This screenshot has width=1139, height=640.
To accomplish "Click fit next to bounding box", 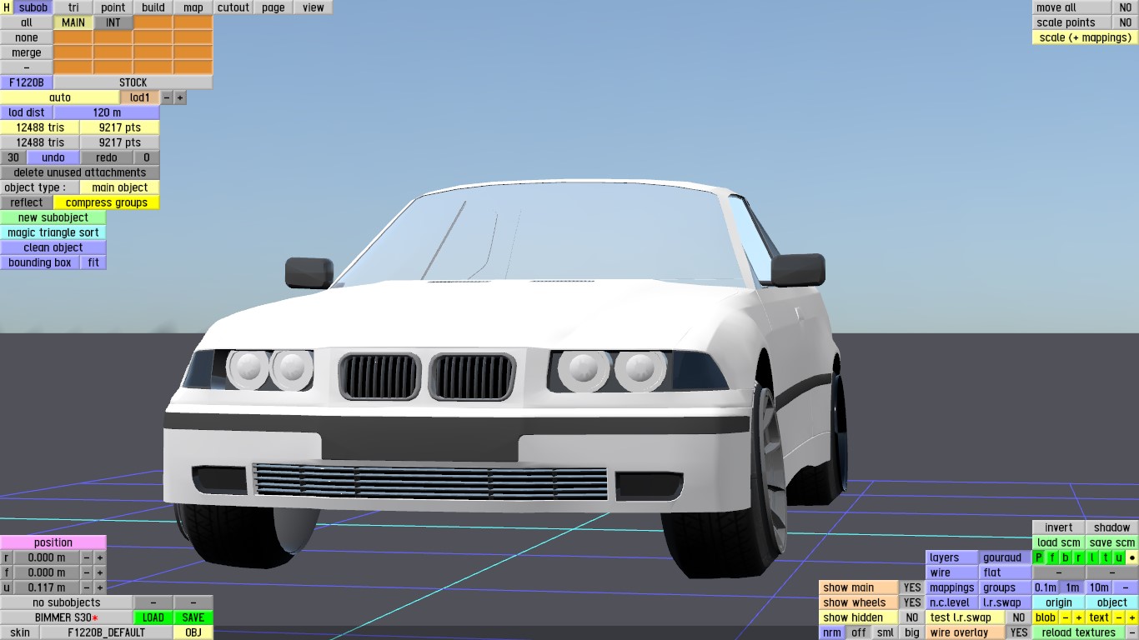I will click(93, 262).
